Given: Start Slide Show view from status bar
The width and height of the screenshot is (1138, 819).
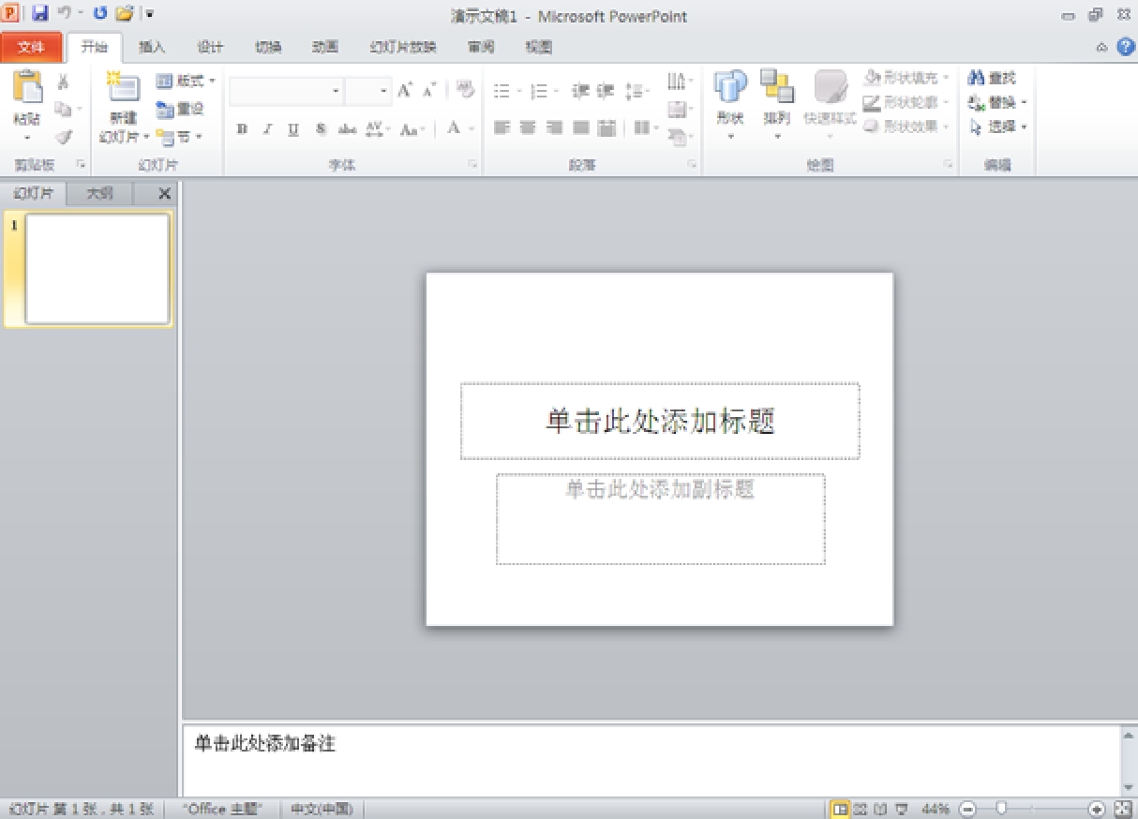Looking at the screenshot, I should pos(902,809).
